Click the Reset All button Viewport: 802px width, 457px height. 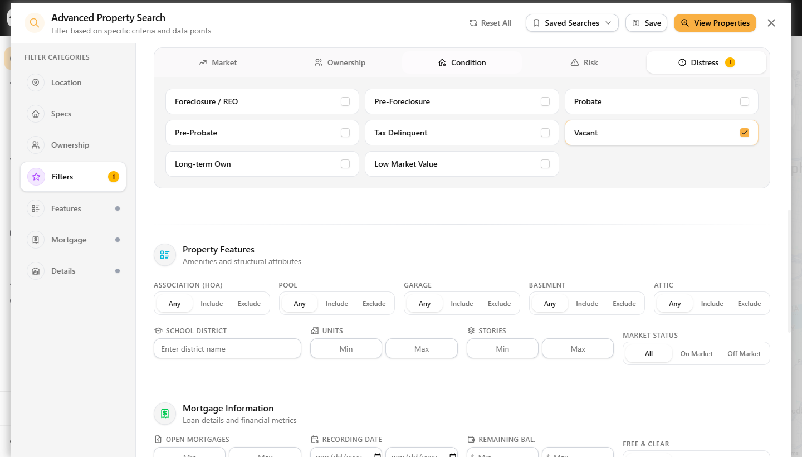pos(491,23)
